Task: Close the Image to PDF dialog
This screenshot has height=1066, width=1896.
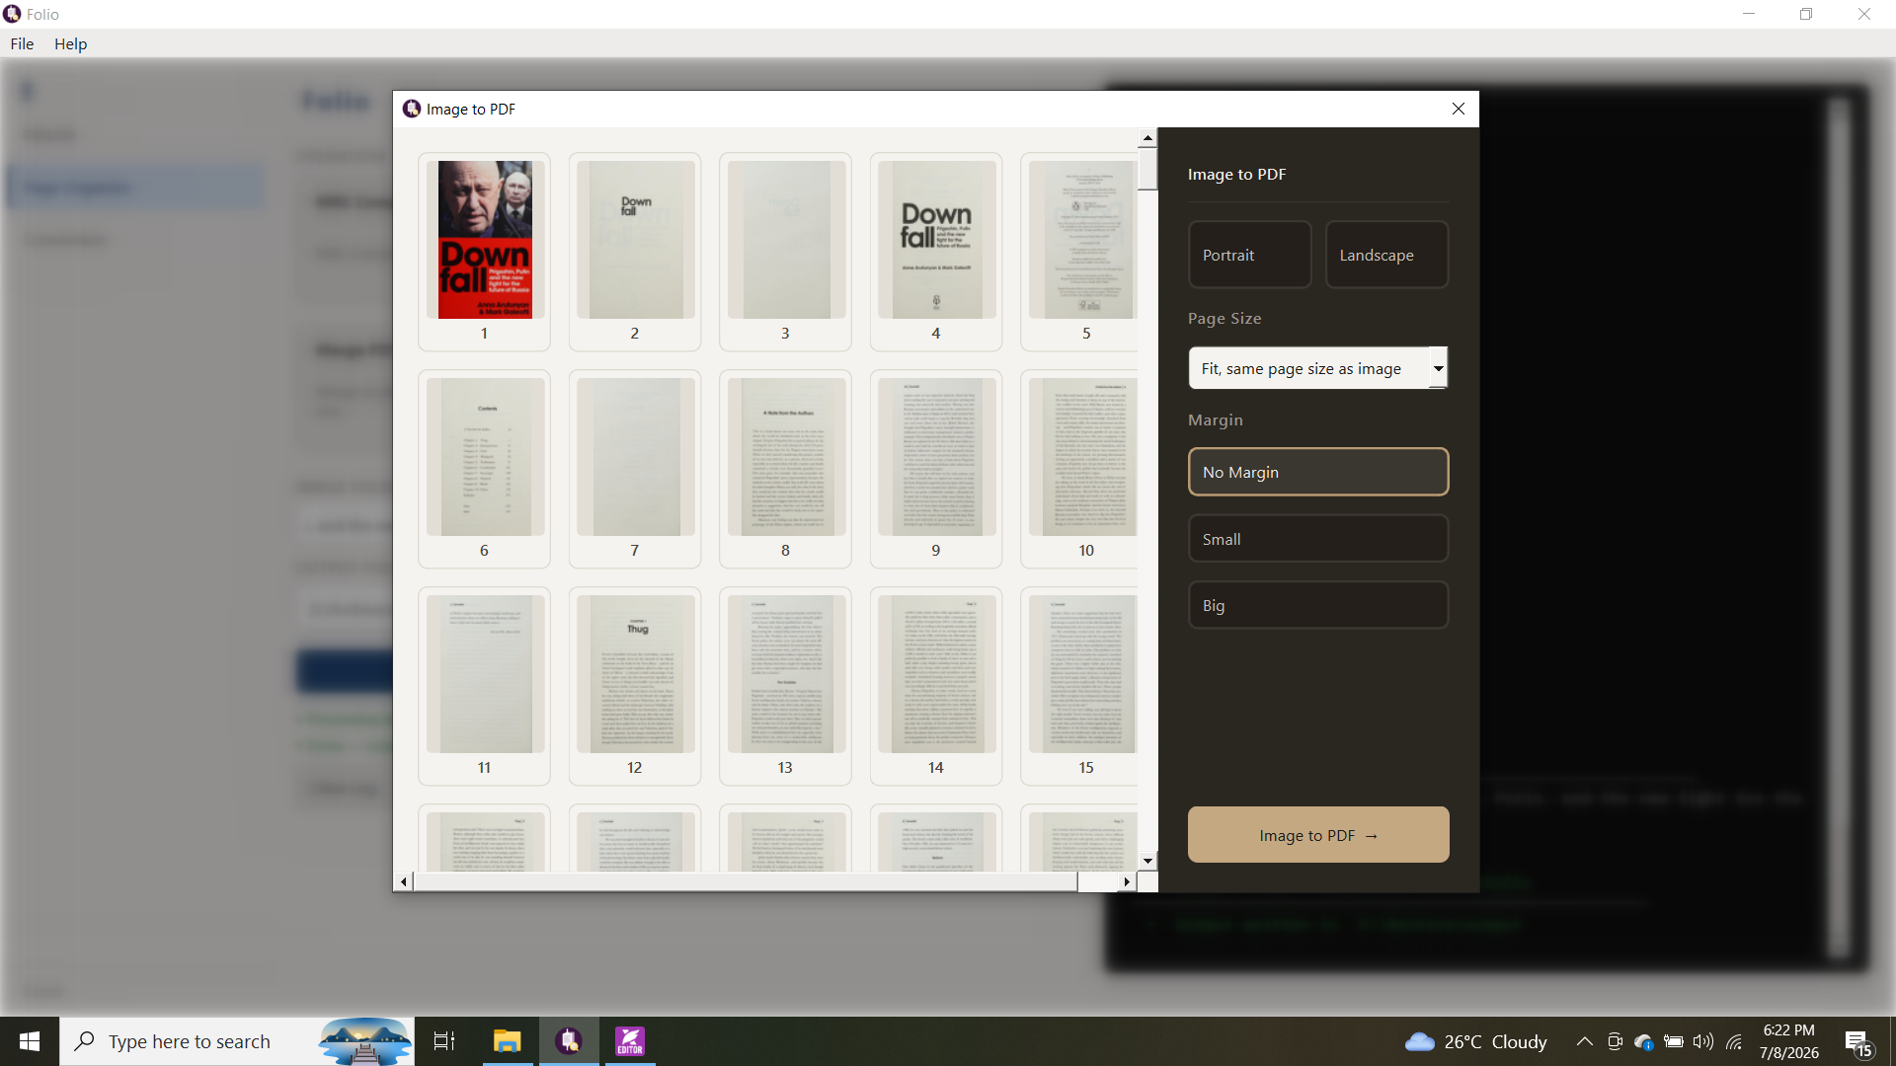Action: pyautogui.click(x=1459, y=109)
